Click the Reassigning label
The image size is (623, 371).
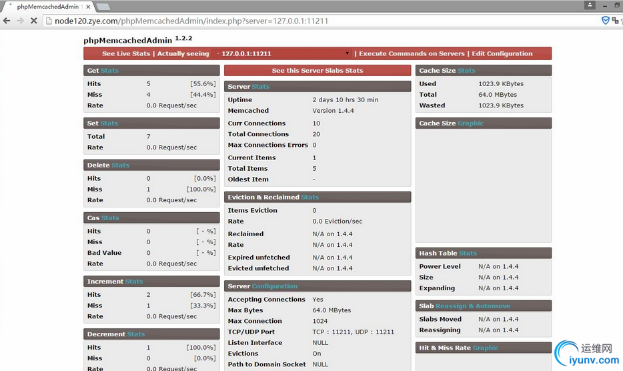point(440,330)
